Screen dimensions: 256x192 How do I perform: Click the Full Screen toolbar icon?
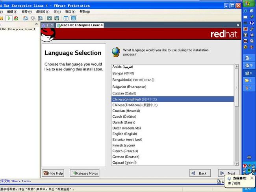coord(50,18)
